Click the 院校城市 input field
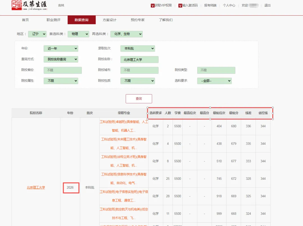303x226 pixels. pos(139,70)
